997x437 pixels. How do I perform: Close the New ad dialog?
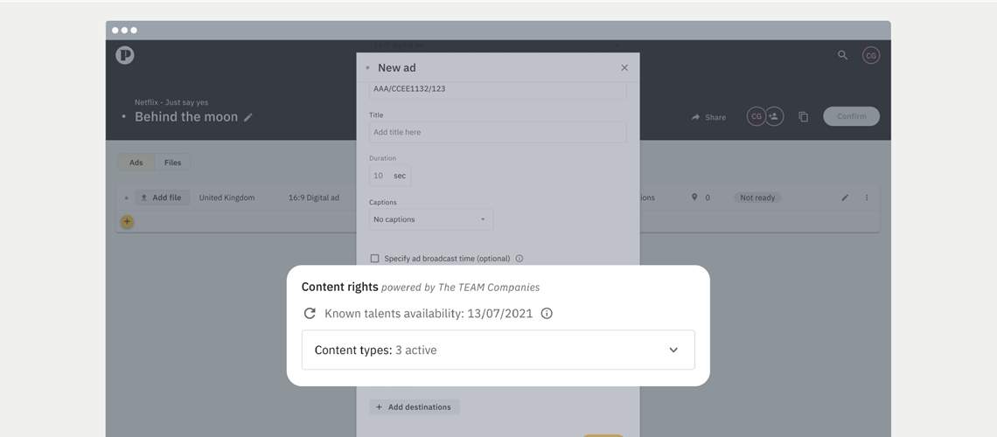624,67
